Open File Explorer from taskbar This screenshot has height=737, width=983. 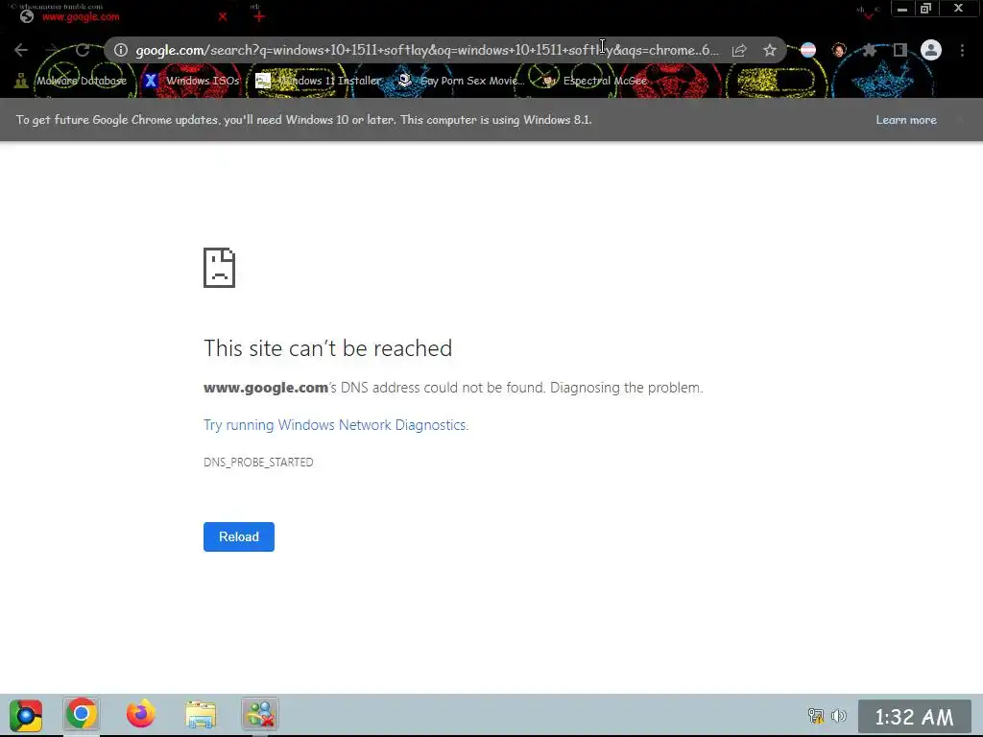pyautogui.click(x=201, y=714)
